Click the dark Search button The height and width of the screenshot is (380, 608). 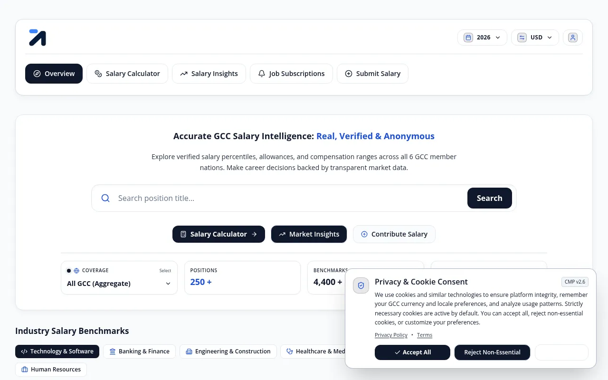(x=490, y=198)
